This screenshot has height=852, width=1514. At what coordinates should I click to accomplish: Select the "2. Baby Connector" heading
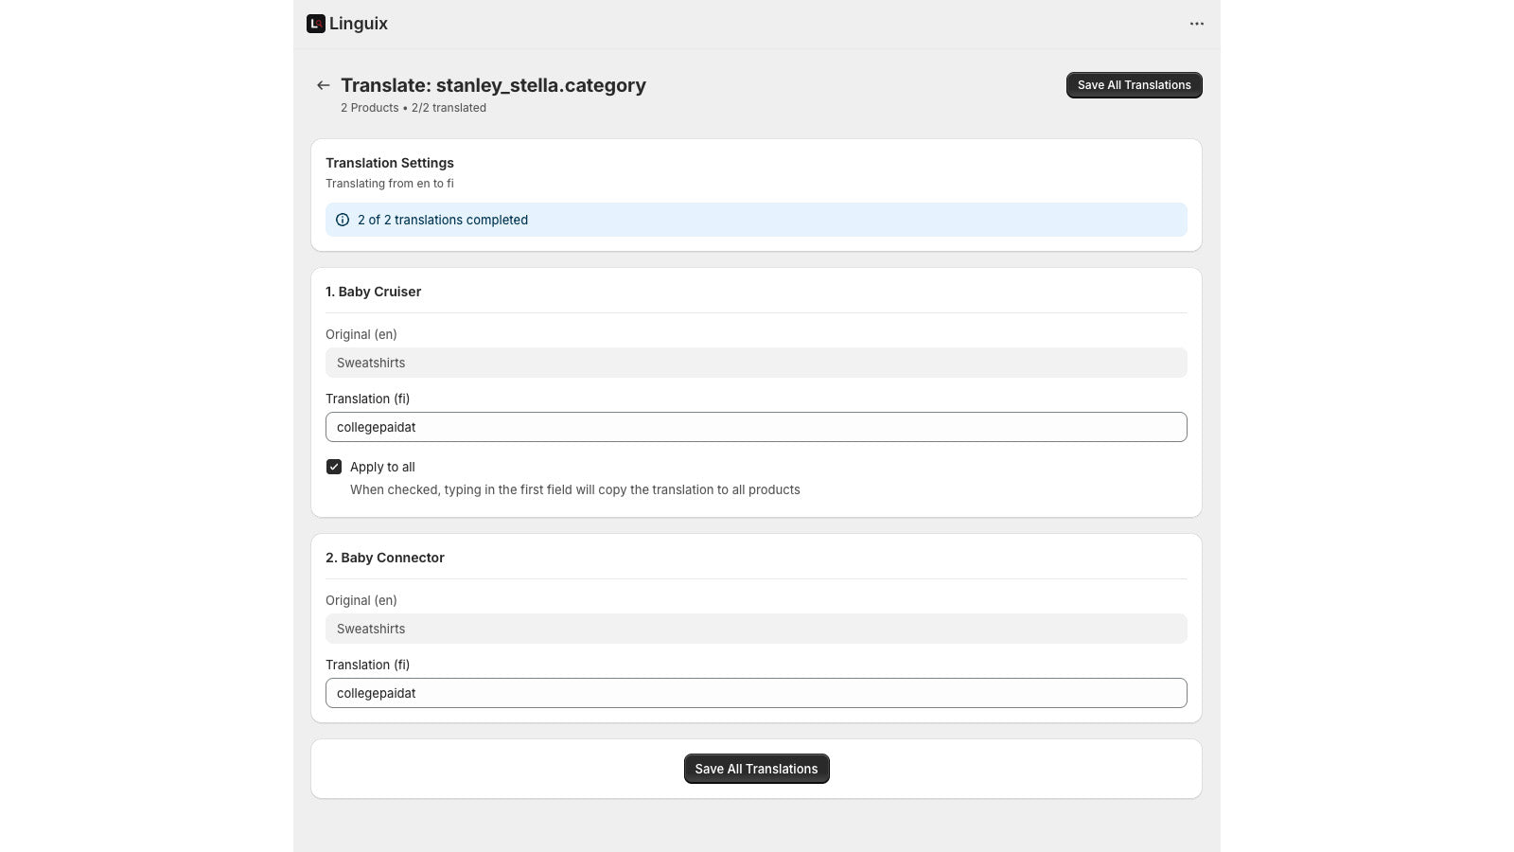[384, 558]
